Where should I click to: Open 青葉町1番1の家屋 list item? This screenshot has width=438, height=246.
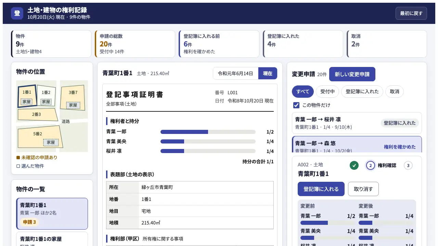[x=52, y=239]
